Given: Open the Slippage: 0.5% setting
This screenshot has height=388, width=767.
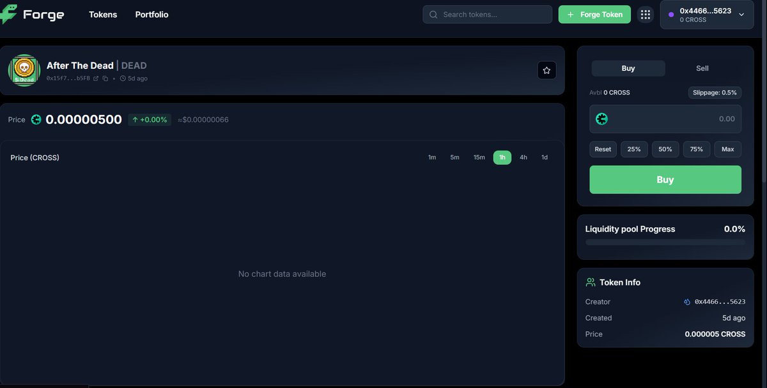Looking at the screenshot, I should point(715,93).
